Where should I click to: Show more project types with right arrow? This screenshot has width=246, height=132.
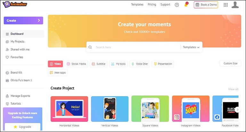point(238,110)
